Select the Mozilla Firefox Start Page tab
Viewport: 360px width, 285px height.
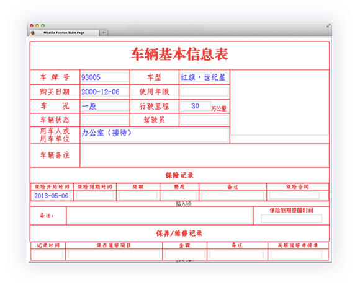64,33
